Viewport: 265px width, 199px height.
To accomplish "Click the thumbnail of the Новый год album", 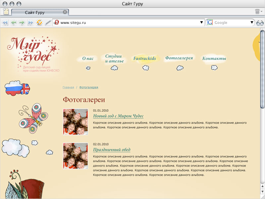I will point(76,122).
